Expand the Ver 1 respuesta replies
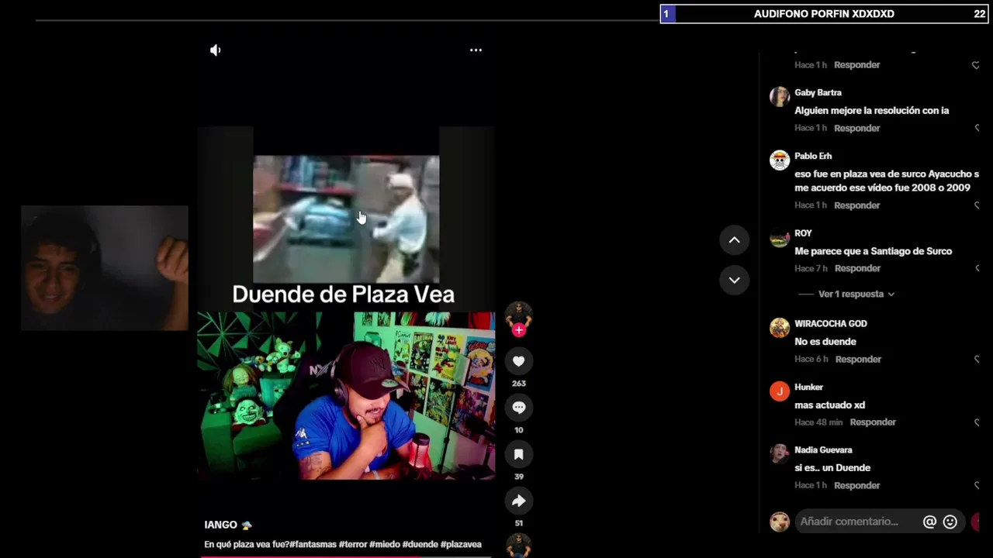Image resolution: width=993 pixels, height=558 pixels. [x=856, y=294]
